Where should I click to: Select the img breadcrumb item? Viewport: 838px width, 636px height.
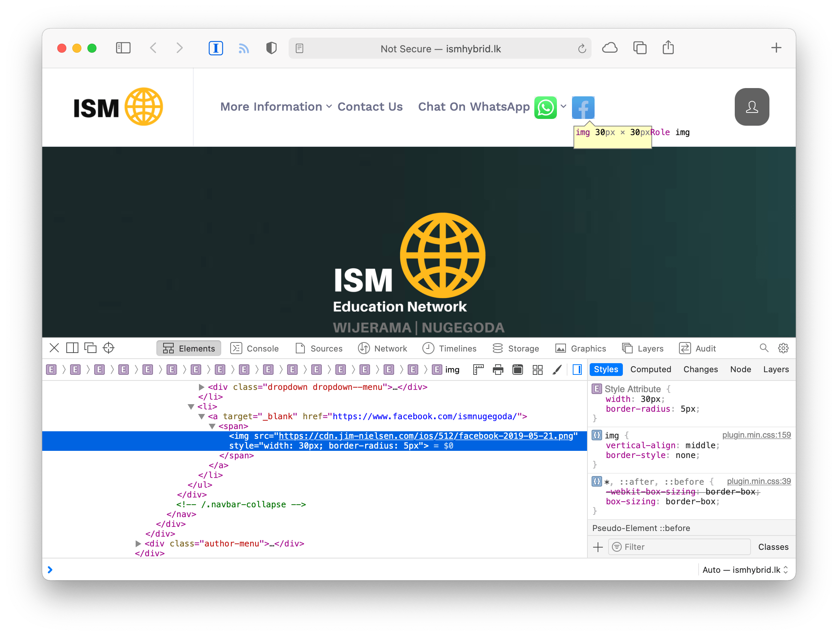tap(447, 370)
